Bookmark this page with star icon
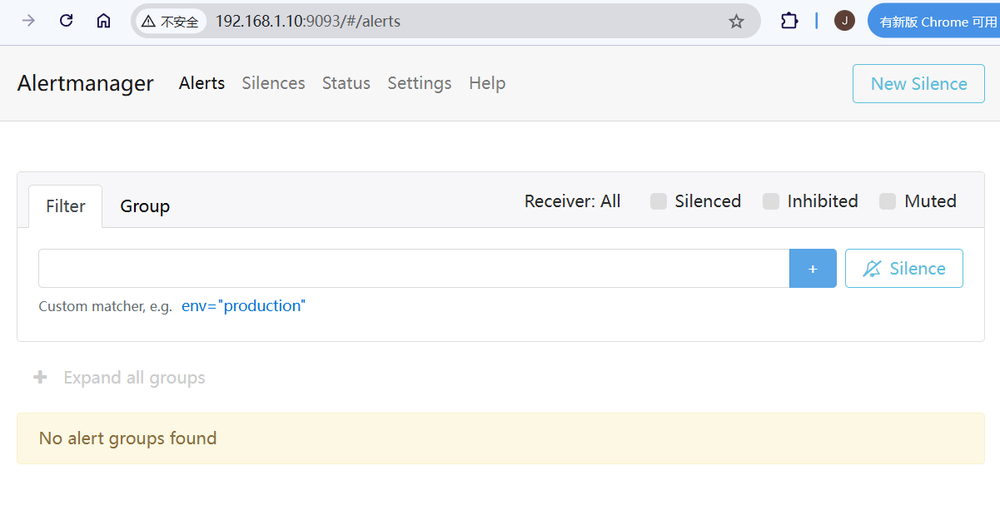 [x=736, y=21]
